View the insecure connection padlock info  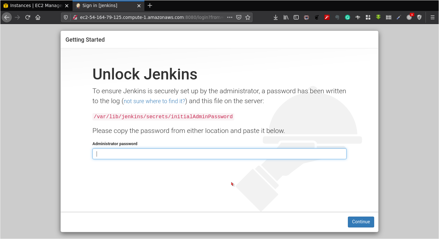(x=74, y=17)
